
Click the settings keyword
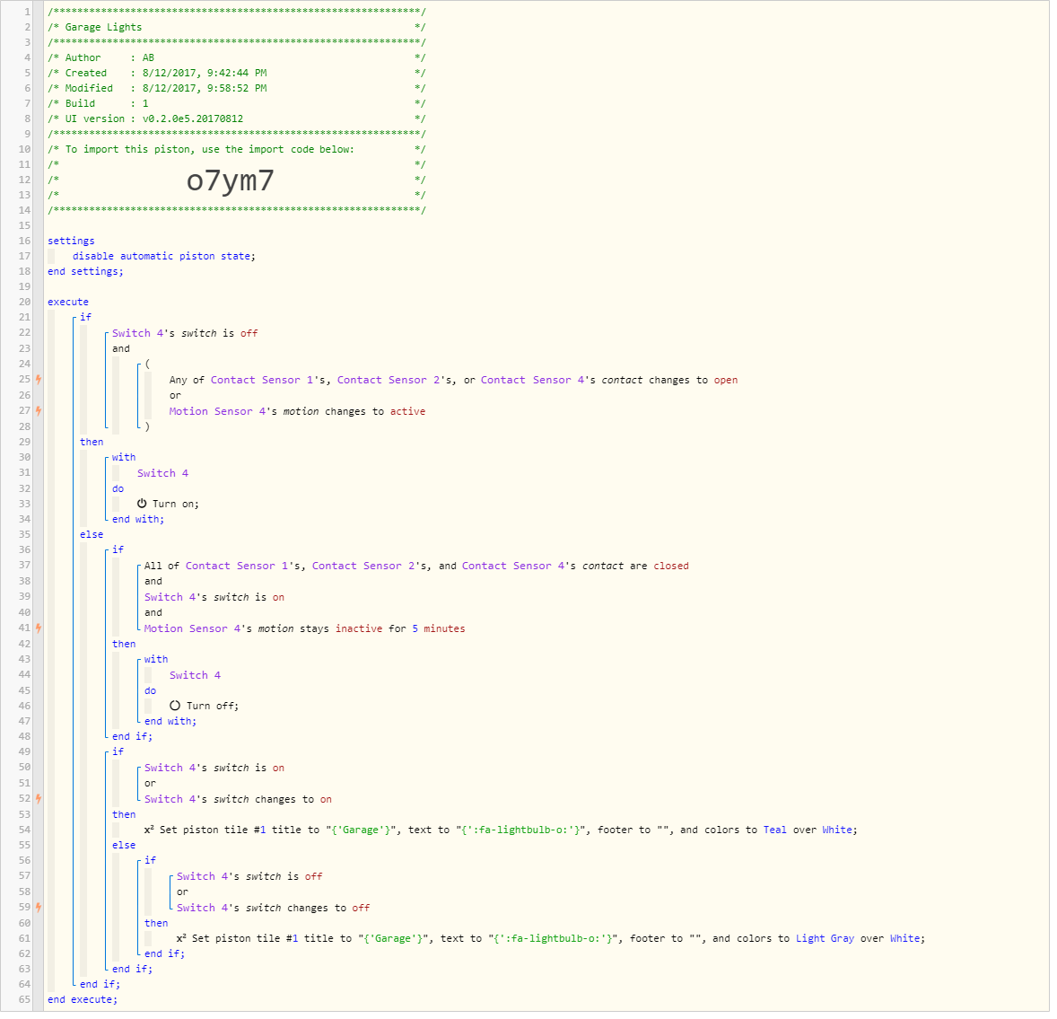pos(71,242)
